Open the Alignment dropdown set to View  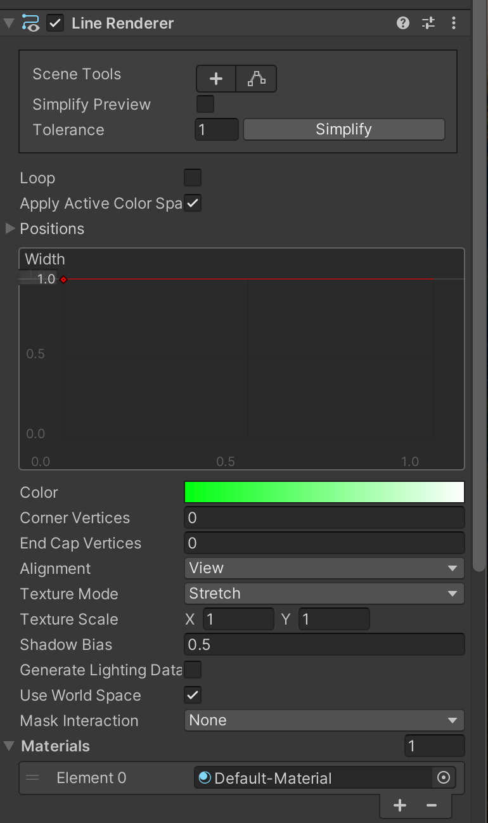point(324,568)
